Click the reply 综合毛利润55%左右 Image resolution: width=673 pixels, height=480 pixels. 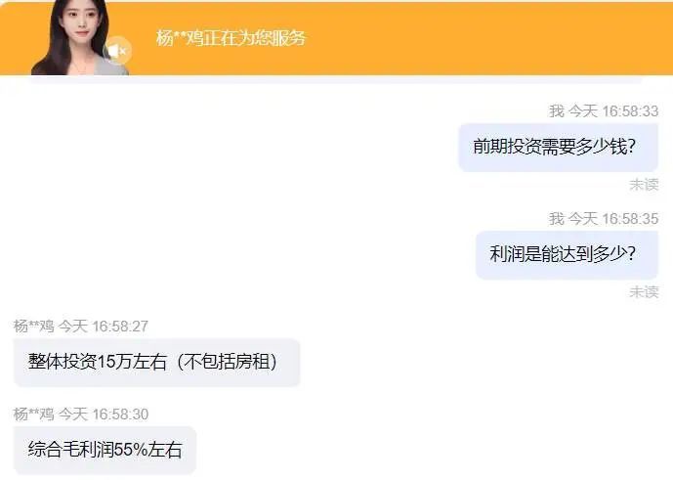pos(105,450)
